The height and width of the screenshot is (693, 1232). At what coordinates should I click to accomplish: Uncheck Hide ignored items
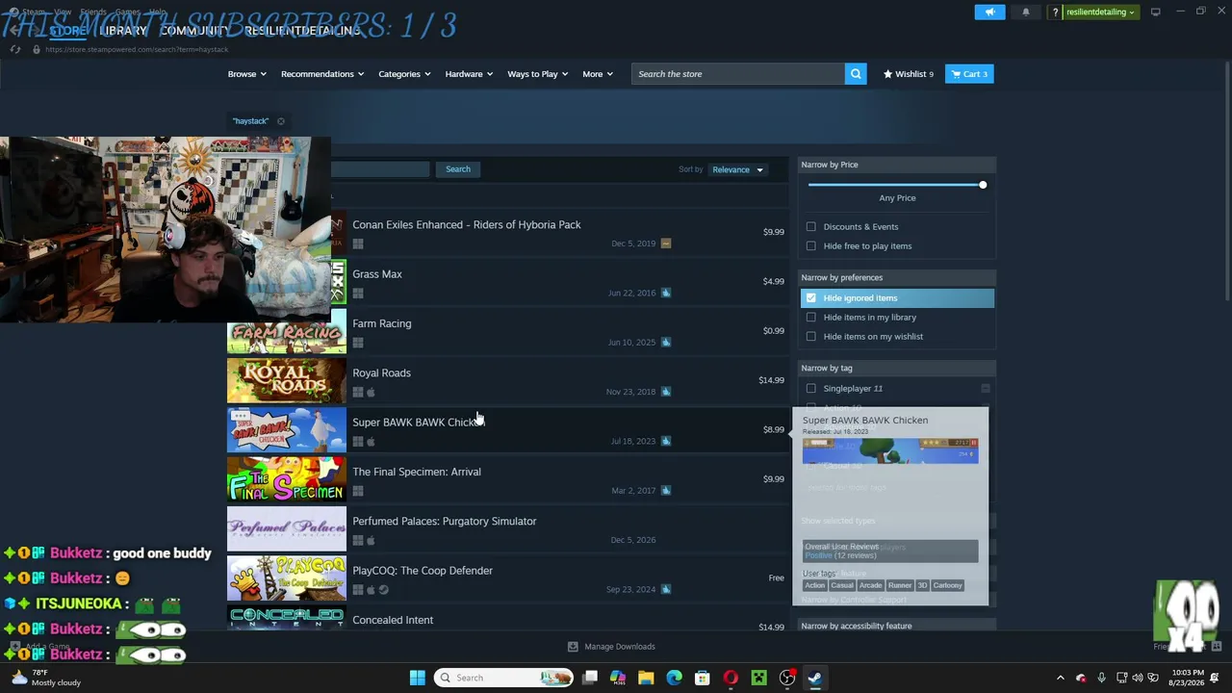811,298
